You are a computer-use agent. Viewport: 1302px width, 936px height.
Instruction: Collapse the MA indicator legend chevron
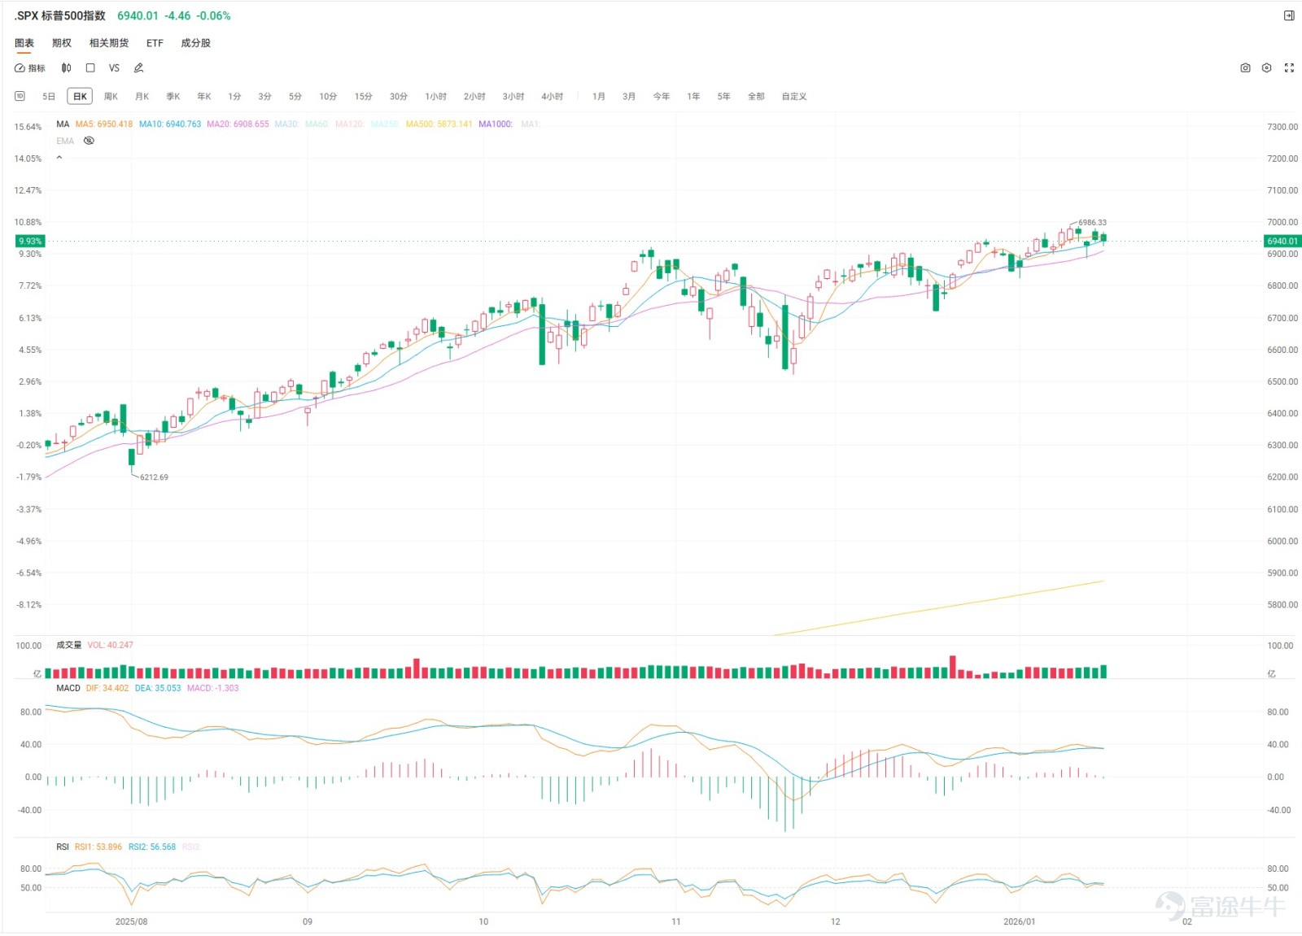[59, 158]
